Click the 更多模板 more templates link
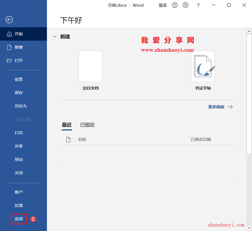252x231 pixels. click(x=220, y=107)
